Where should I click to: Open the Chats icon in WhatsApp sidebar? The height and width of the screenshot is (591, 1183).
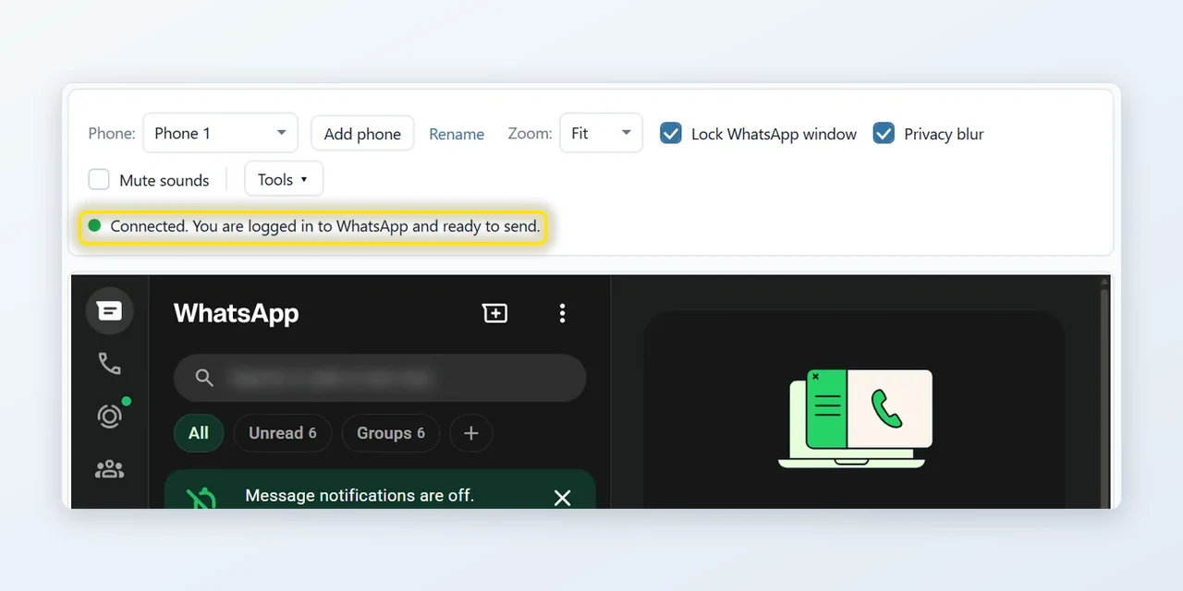coord(109,311)
